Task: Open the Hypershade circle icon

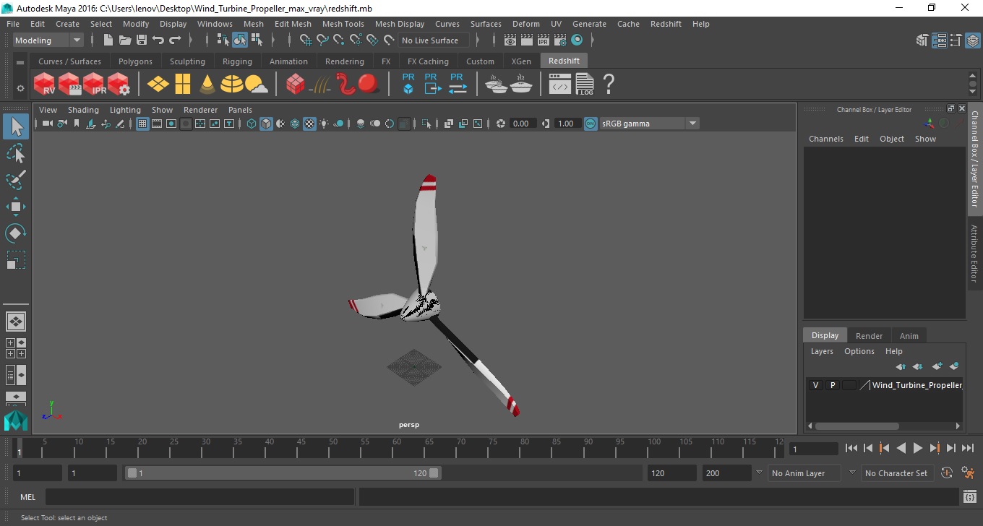Action: click(x=577, y=40)
